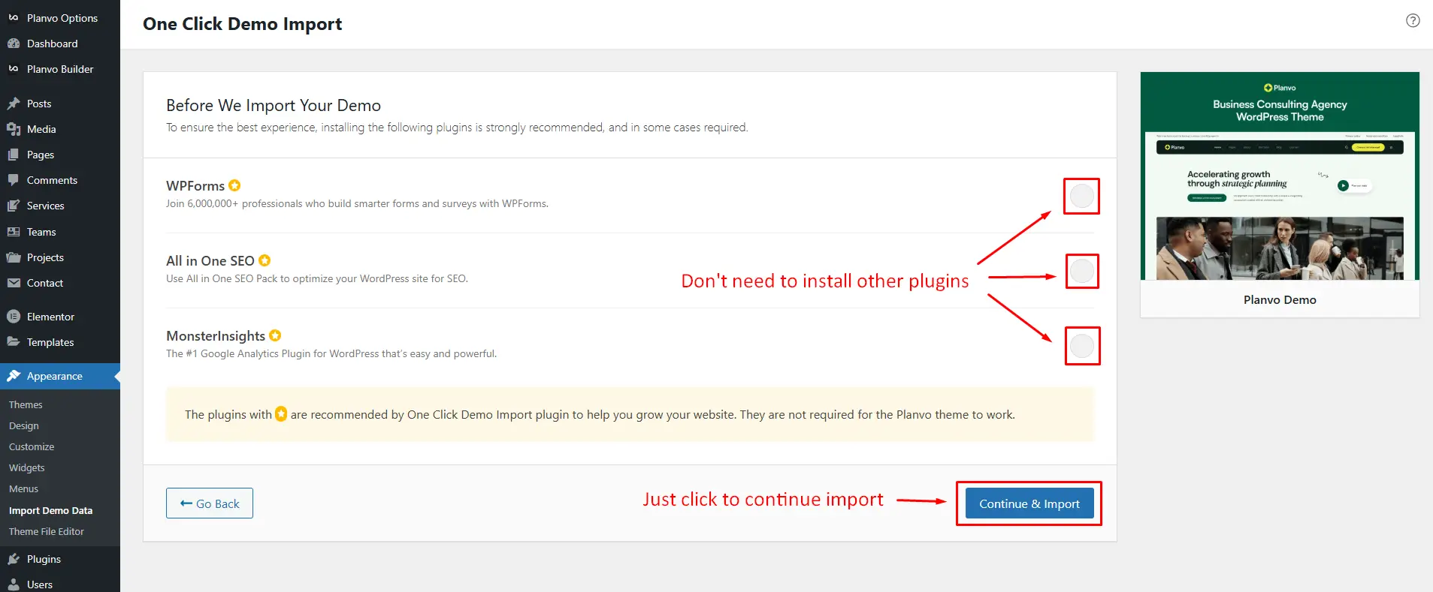This screenshot has width=1433, height=592.
Task: Open the help question mark icon
Action: [x=1413, y=21]
